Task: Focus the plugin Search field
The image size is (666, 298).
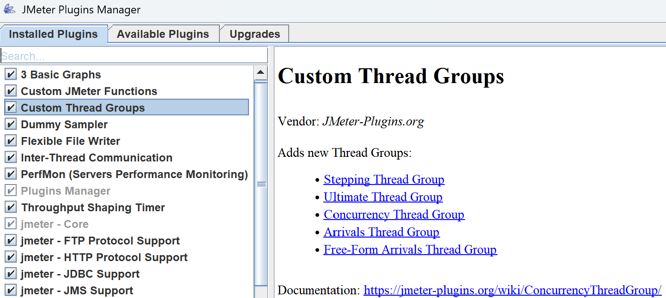Action: click(x=134, y=56)
